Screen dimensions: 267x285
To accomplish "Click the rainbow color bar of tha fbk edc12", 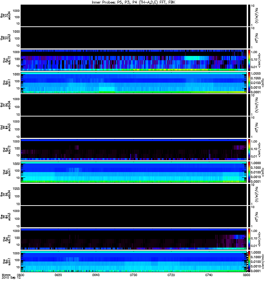I will (x=249, y=60).
